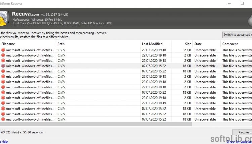Screen dimensions: 252x144
Task: Click the 'Майкрософт Windows 10 Pro 64-bit' line
Action: click(x=37, y=20)
